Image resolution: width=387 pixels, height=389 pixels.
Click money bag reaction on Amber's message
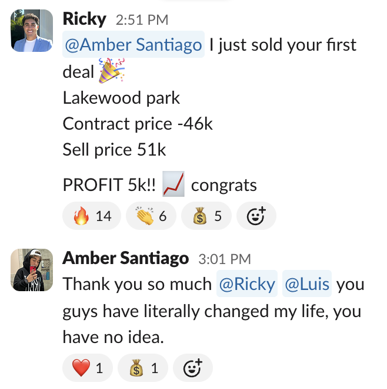point(143,368)
